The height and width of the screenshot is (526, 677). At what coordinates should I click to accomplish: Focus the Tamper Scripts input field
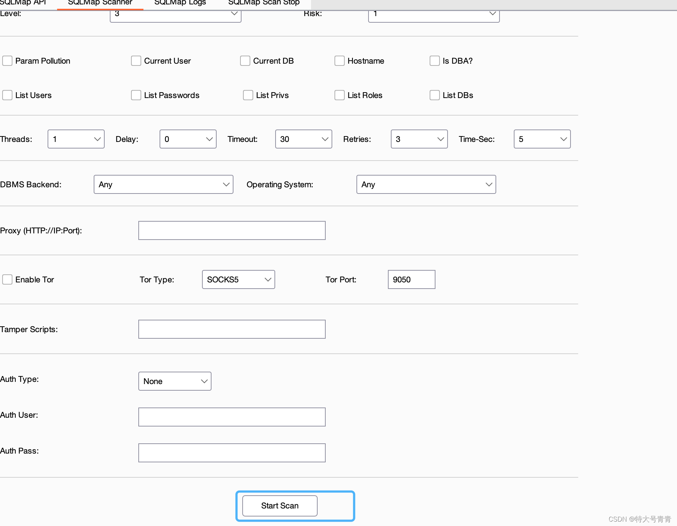[232, 329]
